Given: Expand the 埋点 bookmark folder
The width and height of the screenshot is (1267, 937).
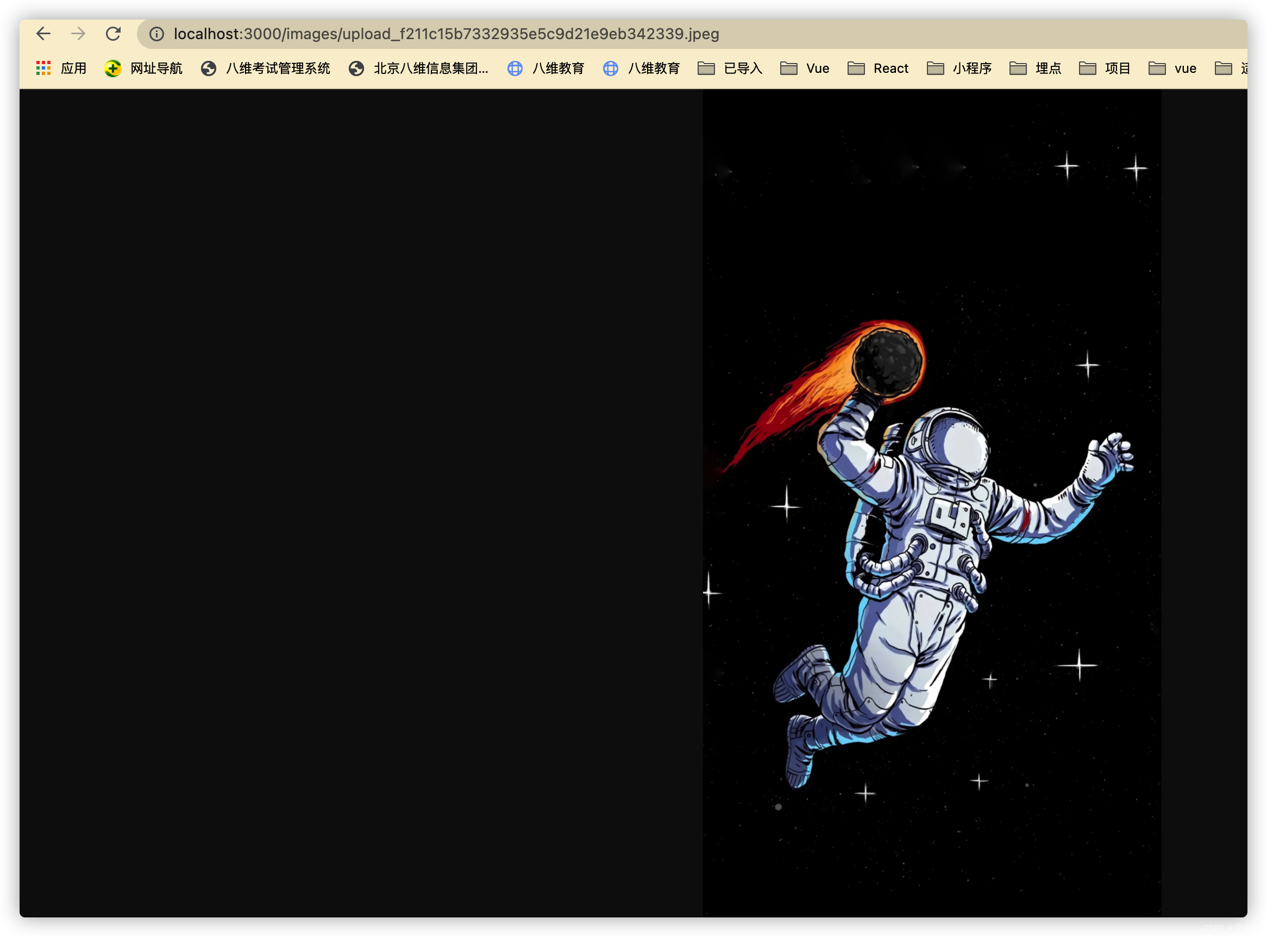Looking at the screenshot, I should tap(1036, 68).
